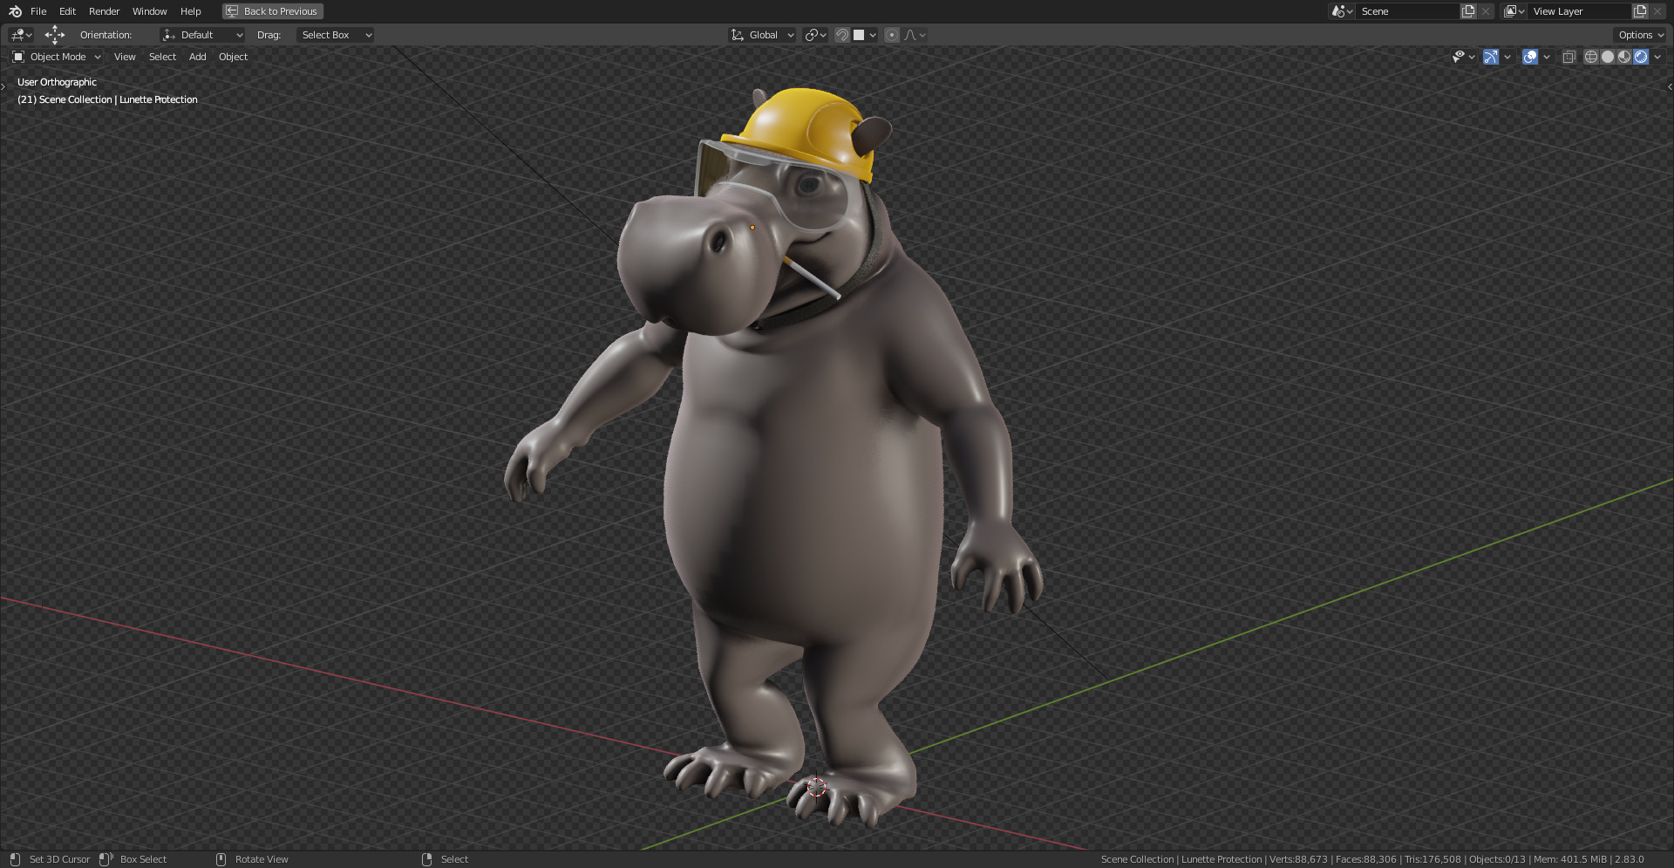Image resolution: width=1674 pixels, height=868 pixels.
Task: Switch to Solid shading mode
Action: point(1608,57)
